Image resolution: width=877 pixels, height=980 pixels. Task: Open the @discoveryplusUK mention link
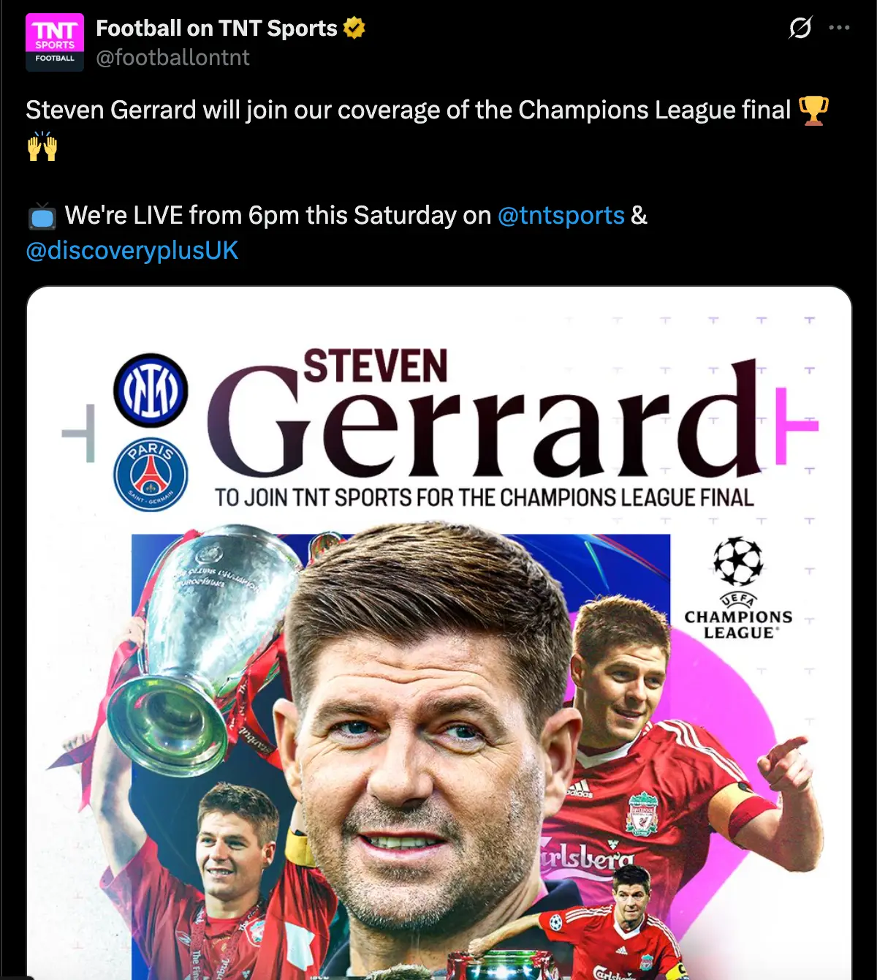point(132,250)
